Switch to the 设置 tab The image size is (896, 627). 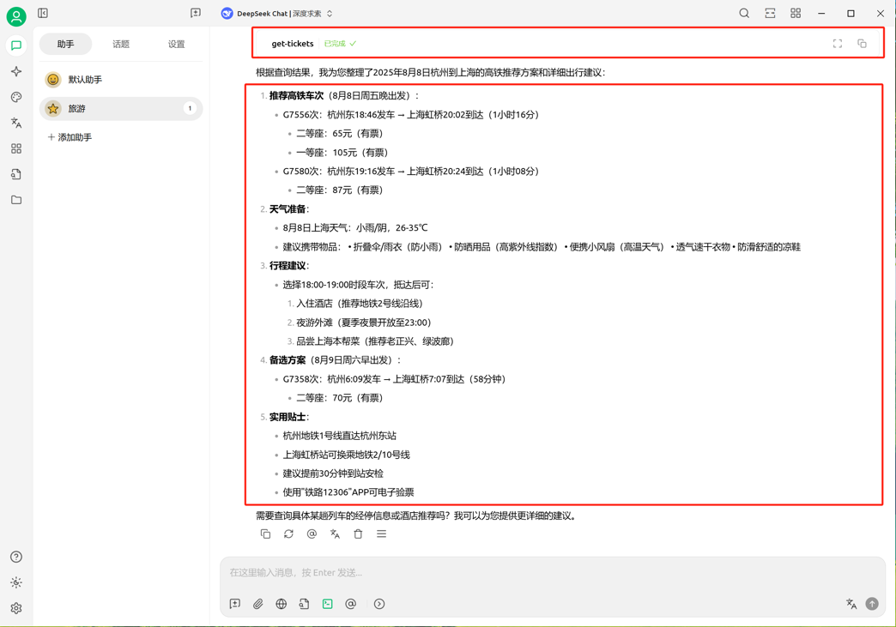click(176, 44)
